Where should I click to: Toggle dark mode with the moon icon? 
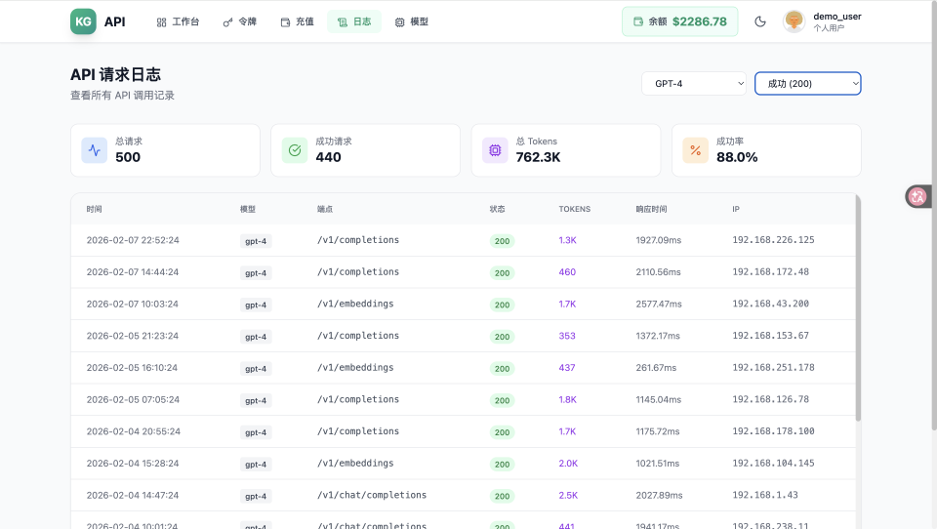760,21
